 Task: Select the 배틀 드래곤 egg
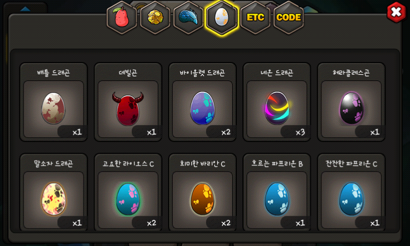53,108
